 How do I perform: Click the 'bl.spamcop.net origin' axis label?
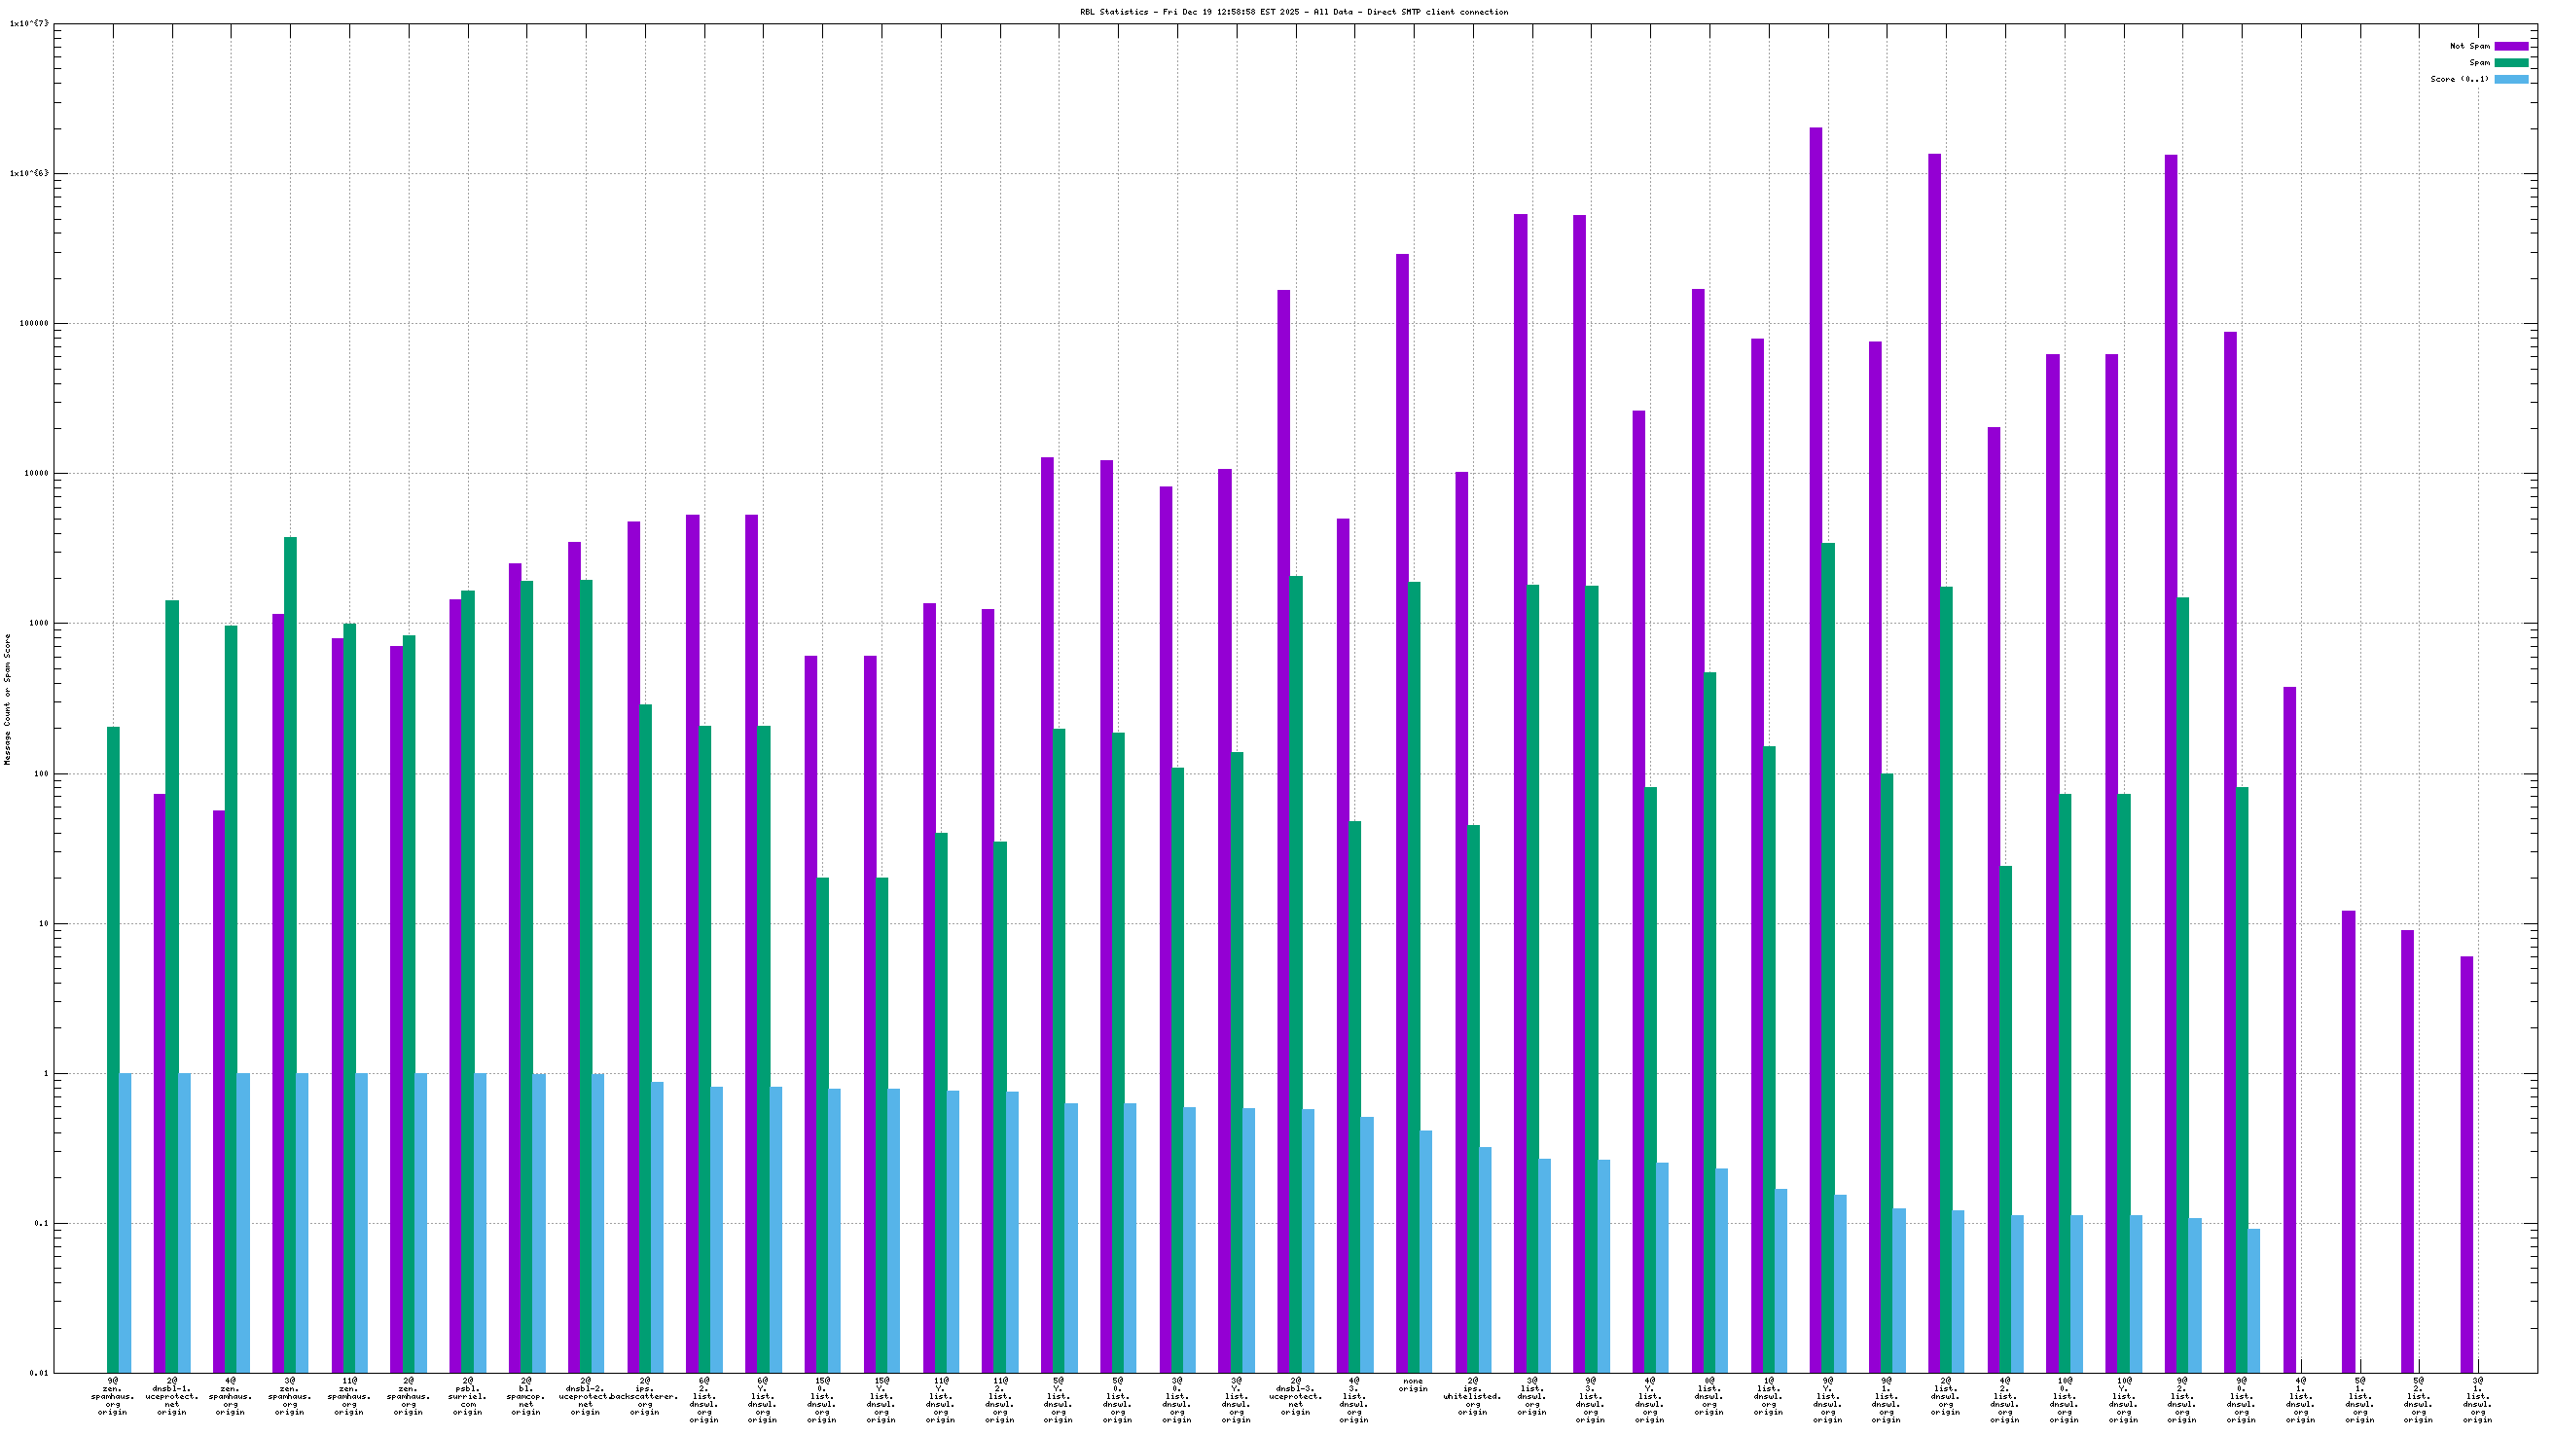coord(525,1396)
